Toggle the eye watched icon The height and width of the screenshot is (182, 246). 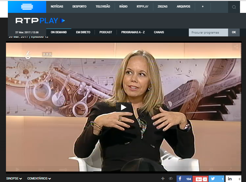(171, 179)
